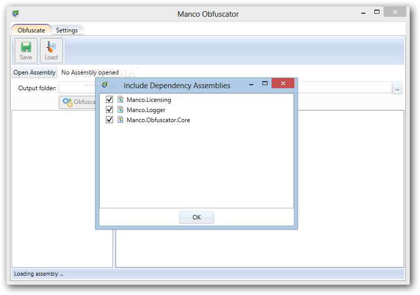Select the Manco.Licensing list entry text

coord(148,100)
